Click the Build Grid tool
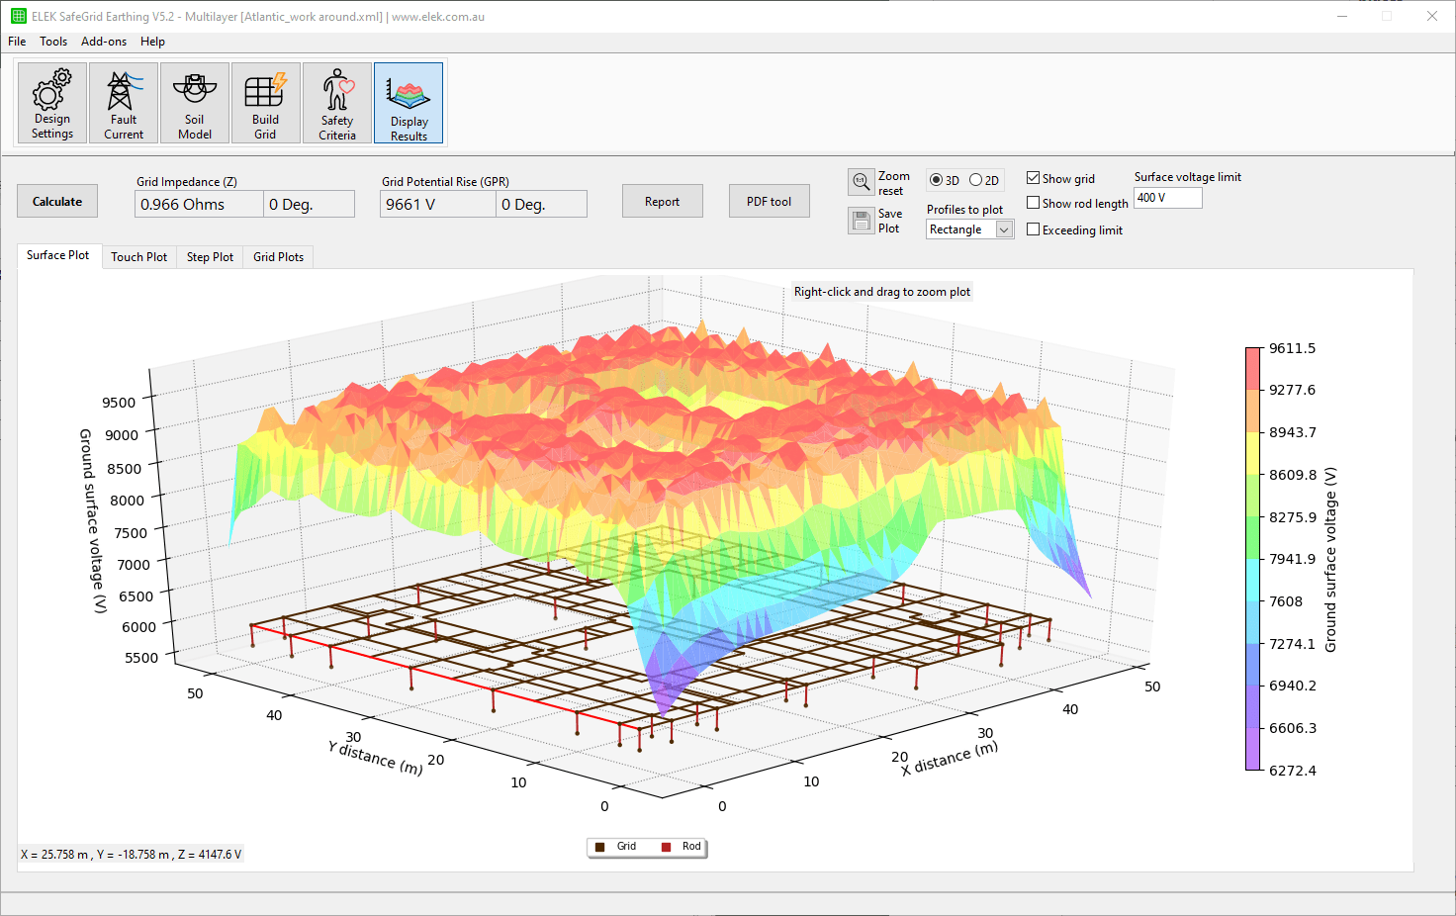 (x=265, y=103)
